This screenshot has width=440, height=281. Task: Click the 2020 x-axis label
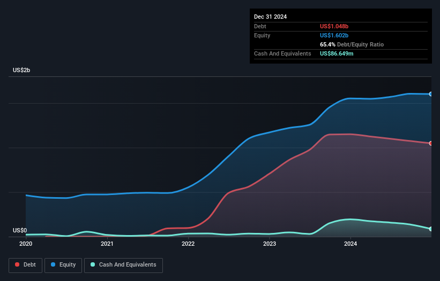(26, 244)
